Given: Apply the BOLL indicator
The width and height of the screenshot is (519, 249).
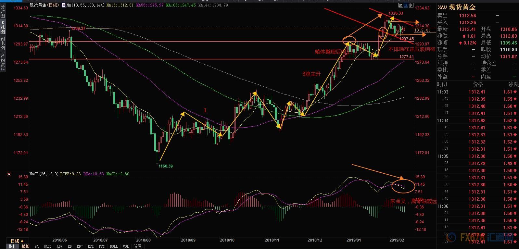Looking at the screenshot, I should (114, 246).
